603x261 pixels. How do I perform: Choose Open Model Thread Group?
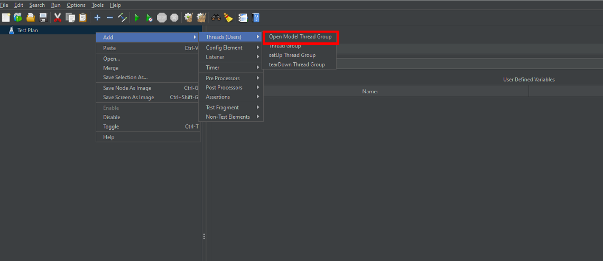(x=300, y=37)
